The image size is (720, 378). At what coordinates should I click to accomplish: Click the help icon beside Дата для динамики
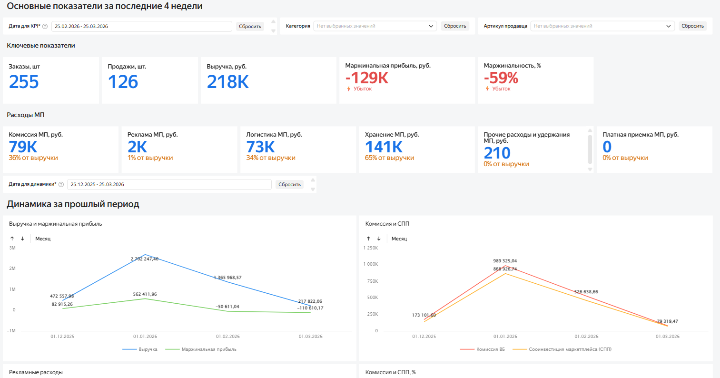(x=61, y=184)
